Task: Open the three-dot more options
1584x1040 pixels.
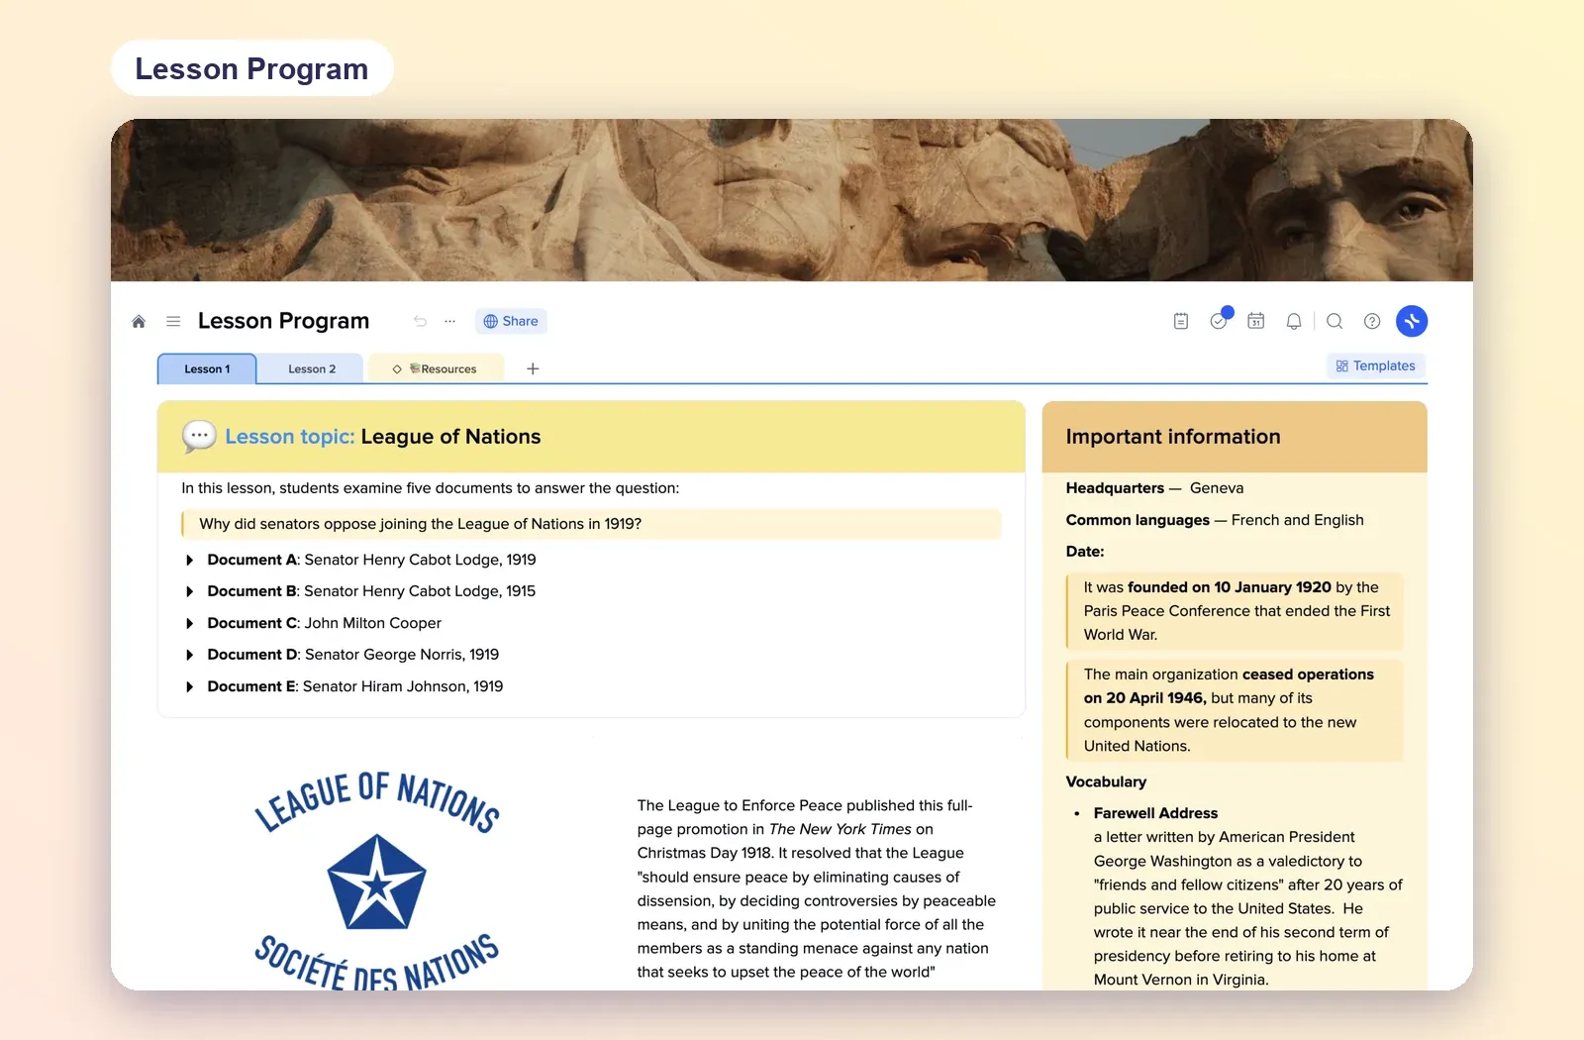Action: 449,321
